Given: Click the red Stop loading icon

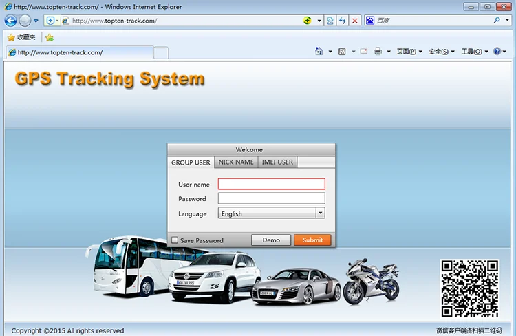Looking at the screenshot, I should (x=354, y=21).
